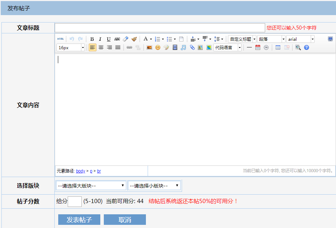Insert an ordered numbered list
The image size is (336, 228).
[x=157, y=39]
